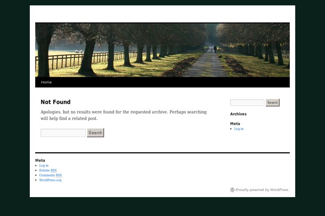Open the sidebar Log in link
325x216 pixels.
point(239,129)
